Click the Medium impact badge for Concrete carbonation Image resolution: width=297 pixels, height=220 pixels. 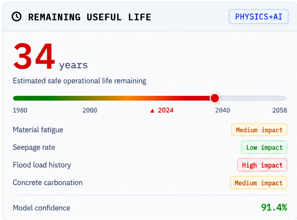[258, 183]
